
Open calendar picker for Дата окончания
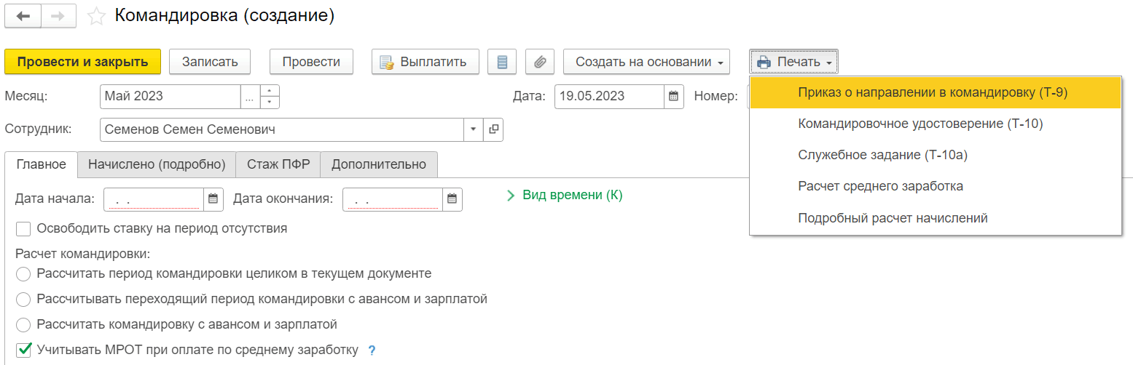click(452, 198)
